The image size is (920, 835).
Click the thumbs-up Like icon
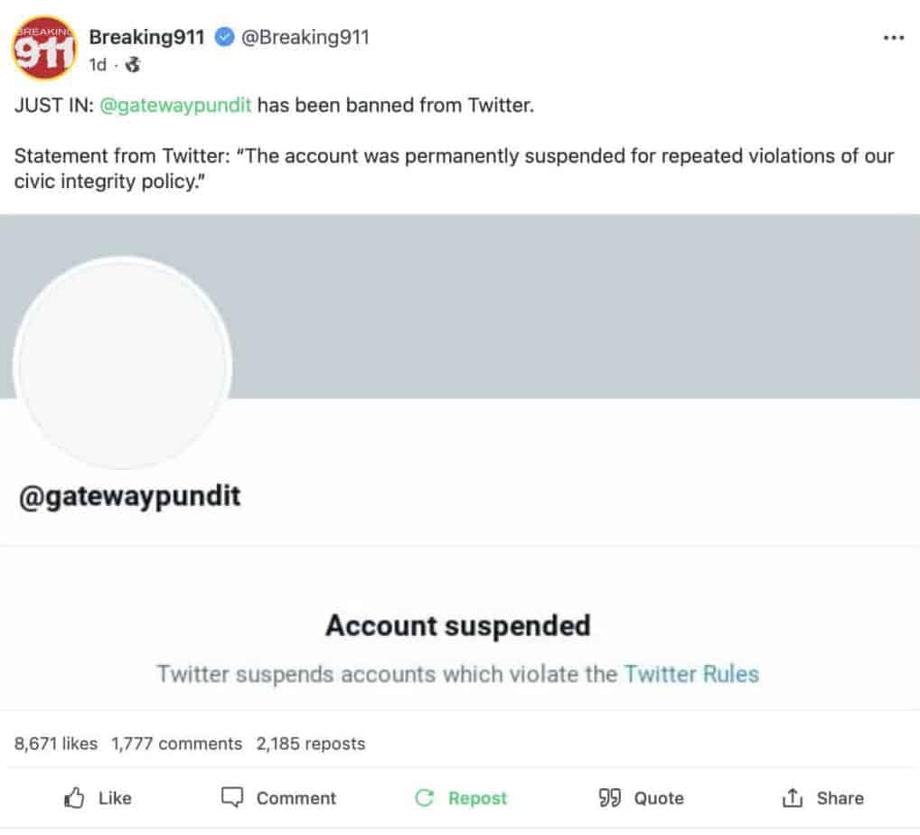[x=74, y=798]
